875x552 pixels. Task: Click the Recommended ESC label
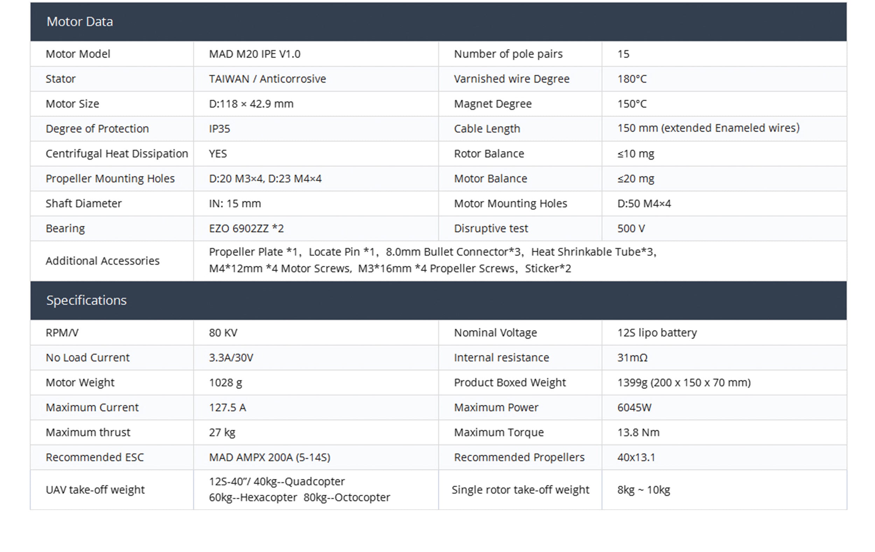click(95, 457)
